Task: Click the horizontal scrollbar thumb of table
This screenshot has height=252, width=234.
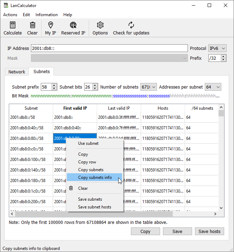Action: (x=94, y=214)
